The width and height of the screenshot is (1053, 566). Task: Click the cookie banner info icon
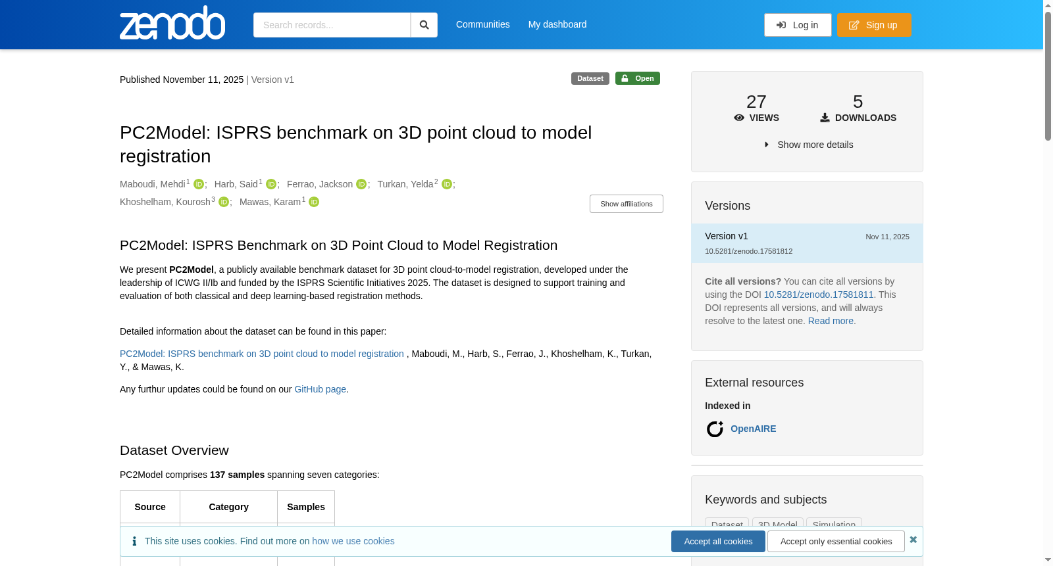click(134, 541)
